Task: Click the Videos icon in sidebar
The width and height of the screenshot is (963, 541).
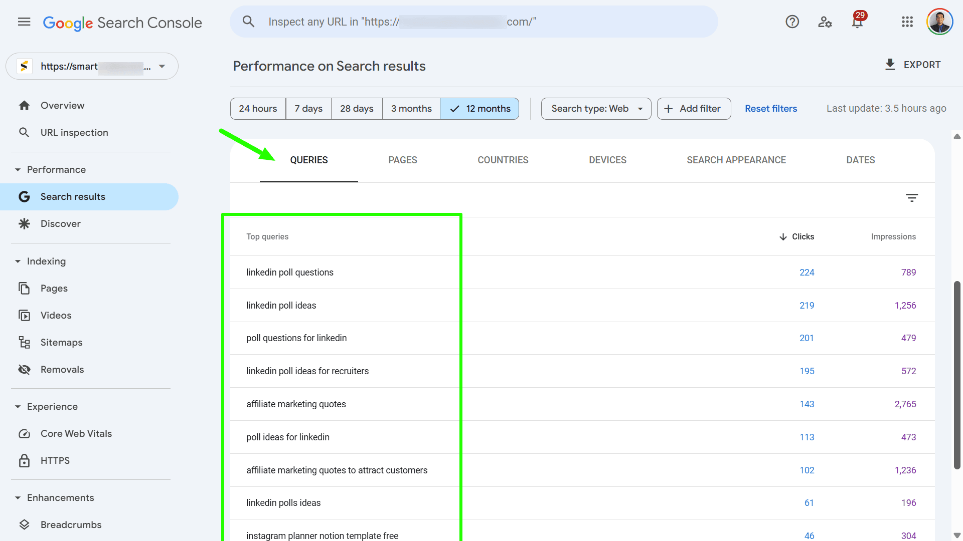Action: coord(24,315)
